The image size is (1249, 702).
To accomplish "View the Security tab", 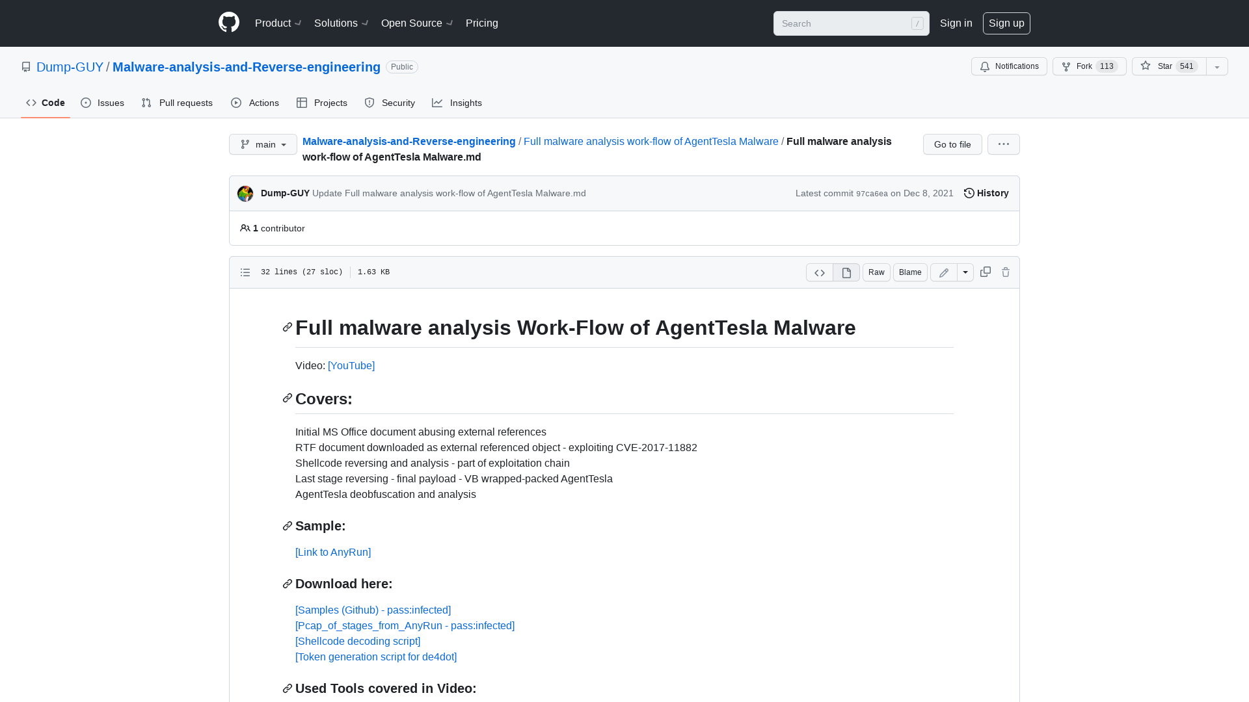I will click(390, 103).
